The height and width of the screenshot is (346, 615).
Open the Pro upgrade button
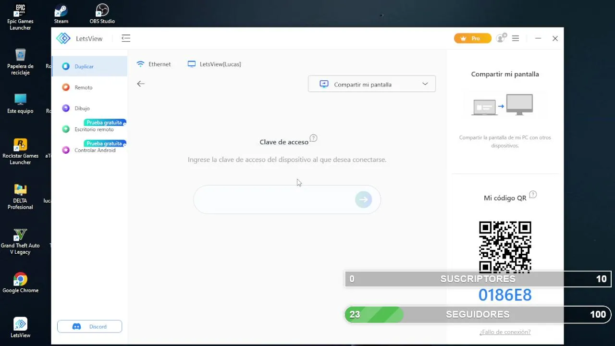(x=473, y=38)
